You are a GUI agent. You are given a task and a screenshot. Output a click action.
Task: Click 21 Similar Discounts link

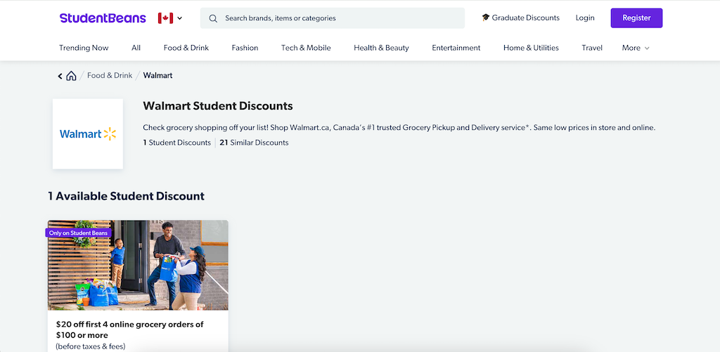[x=254, y=143]
